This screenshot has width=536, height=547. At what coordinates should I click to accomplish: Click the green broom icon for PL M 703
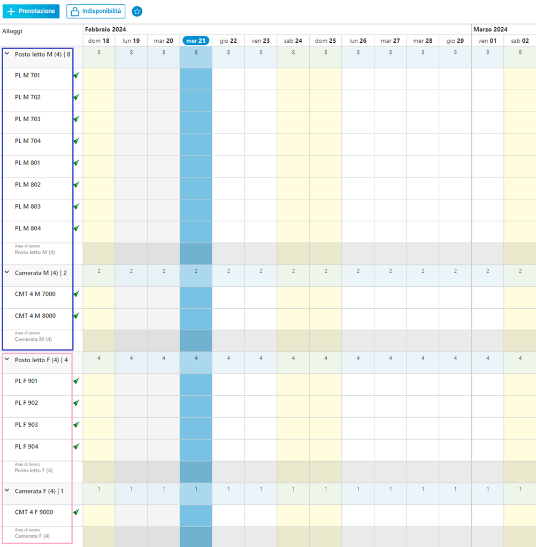pyautogui.click(x=76, y=119)
